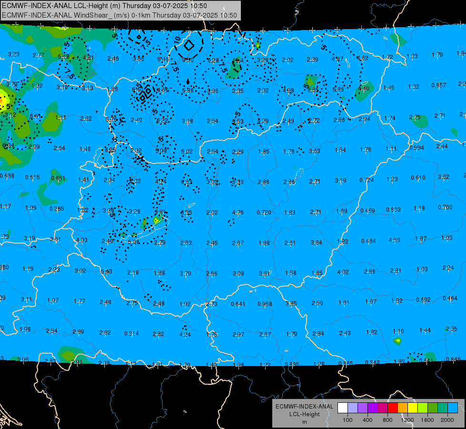Click the dark green legend swatch after 1600
The height and width of the screenshot is (429, 466).
(432, 408)
